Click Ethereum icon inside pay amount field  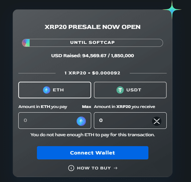click(81, 121)
